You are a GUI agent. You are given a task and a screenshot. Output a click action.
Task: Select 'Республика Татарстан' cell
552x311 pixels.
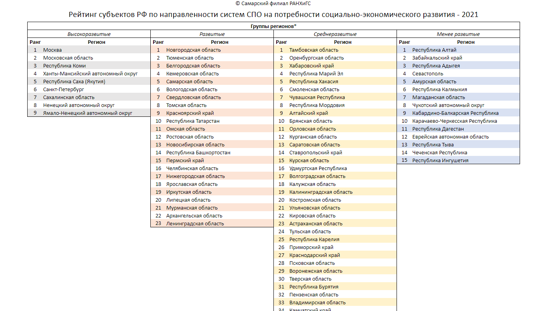(193, 121)
